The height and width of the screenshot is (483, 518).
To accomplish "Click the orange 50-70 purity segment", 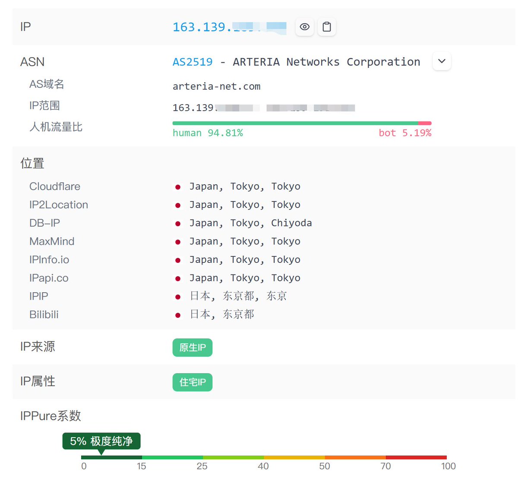I will (x=355, y=457).
